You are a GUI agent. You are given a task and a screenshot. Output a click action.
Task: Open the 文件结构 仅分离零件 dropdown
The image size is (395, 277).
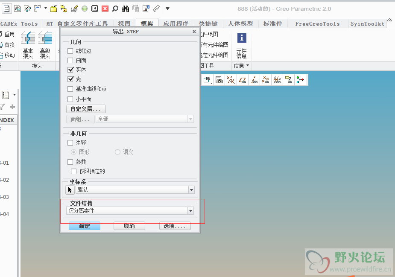191,211
